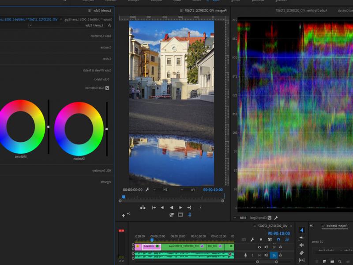The width and height of the screenshot is (353, 265).
Task: Open Program Monitor wrench settings
Action: tap(147, 189)
